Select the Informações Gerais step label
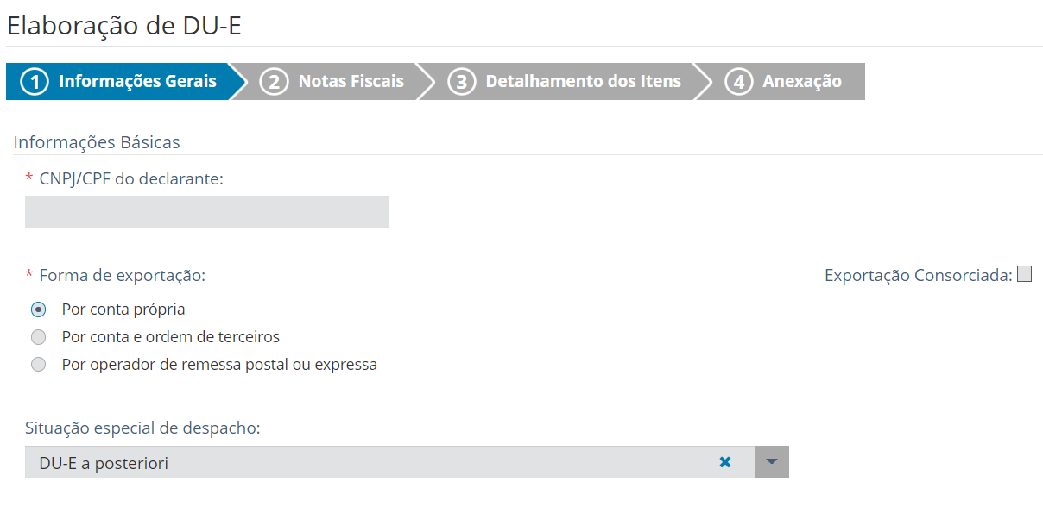The height and width of the screenshot is (519, 1043). (137, 82)
